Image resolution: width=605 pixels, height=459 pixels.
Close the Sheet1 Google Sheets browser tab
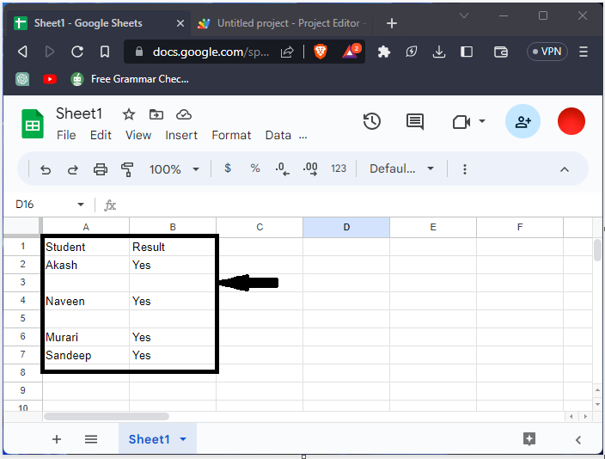click(x=180, y=23)
